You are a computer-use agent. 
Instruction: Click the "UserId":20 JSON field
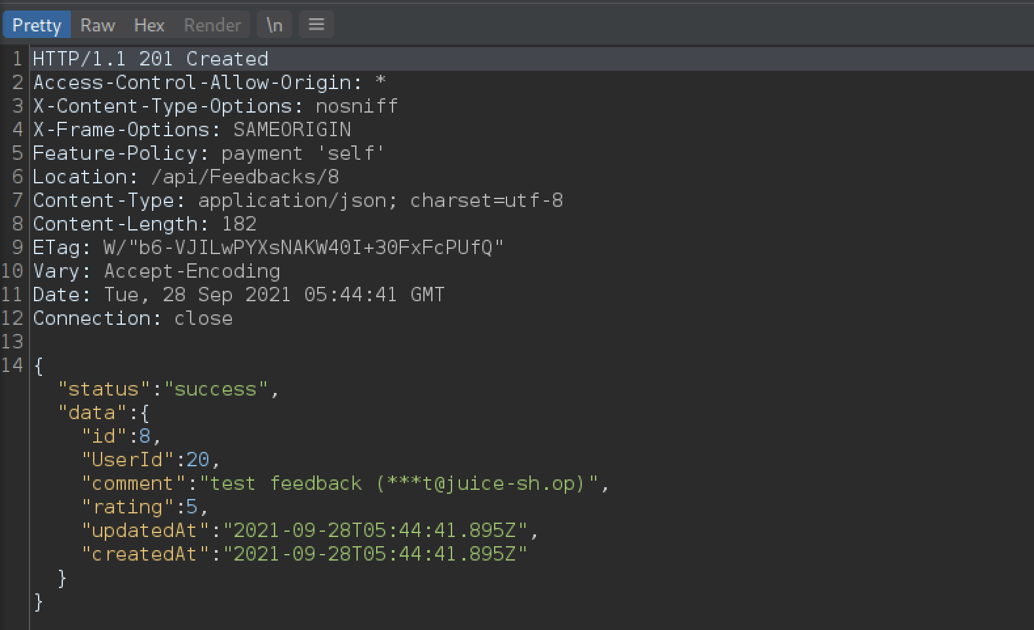tap(151, 460)
